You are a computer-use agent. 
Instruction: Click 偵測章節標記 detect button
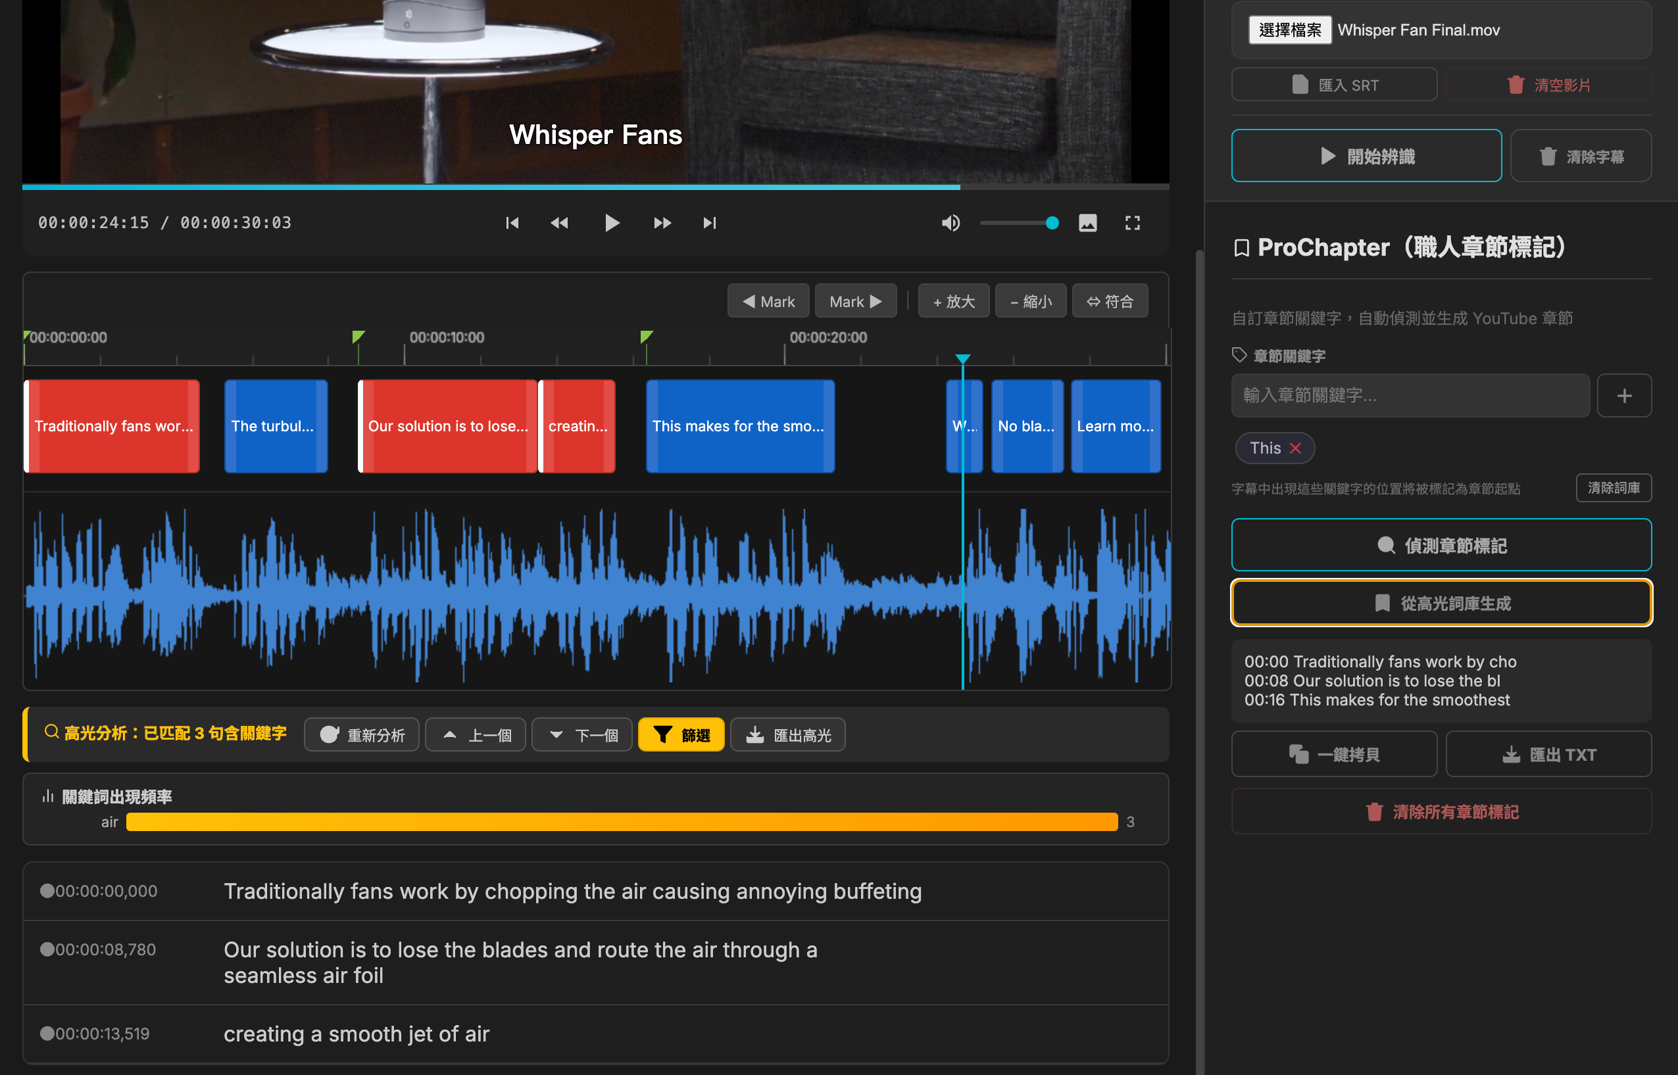tap(1441, 545)
